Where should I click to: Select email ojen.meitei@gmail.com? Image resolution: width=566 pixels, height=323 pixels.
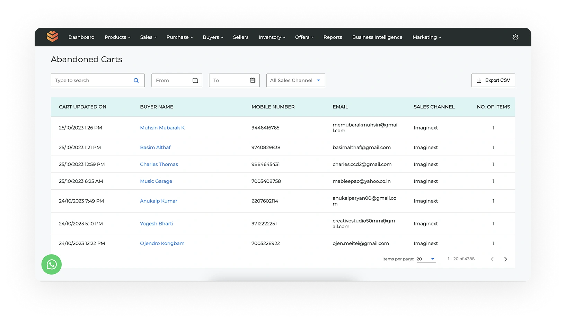tap(361, 243)
